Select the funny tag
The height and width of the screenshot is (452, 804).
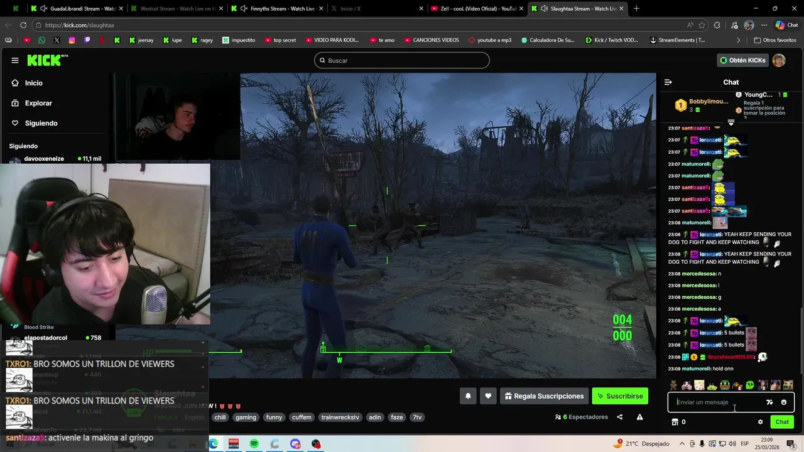pyautogui.click(x=274, y=417)
